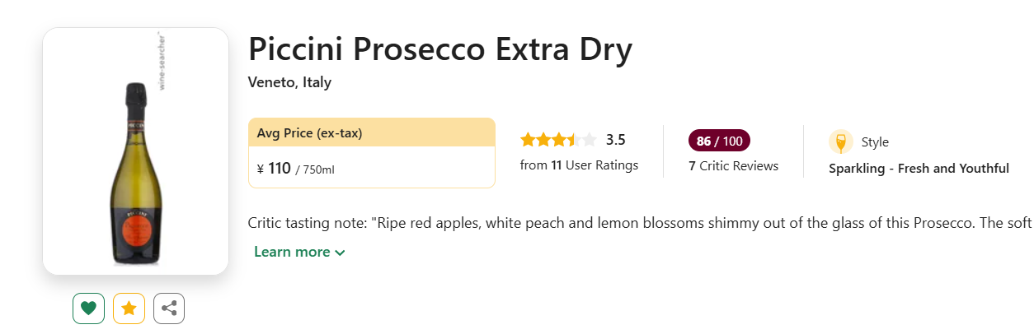This screenshot has width=1034, height=334.
Task: Click the sparkling wine glass Style icon
Action: point(840,141)
